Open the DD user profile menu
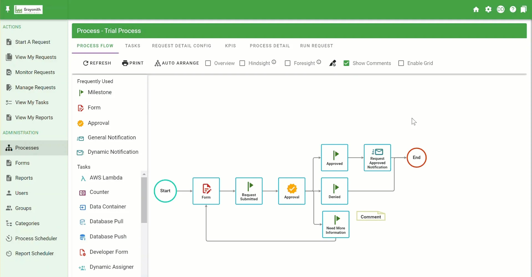Image resolution: width=532 pixels, height=277 pixels. pos(500,10)
